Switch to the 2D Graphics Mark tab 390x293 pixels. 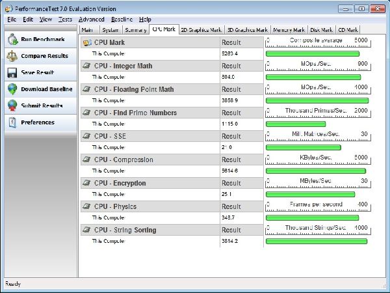[201, 29]
